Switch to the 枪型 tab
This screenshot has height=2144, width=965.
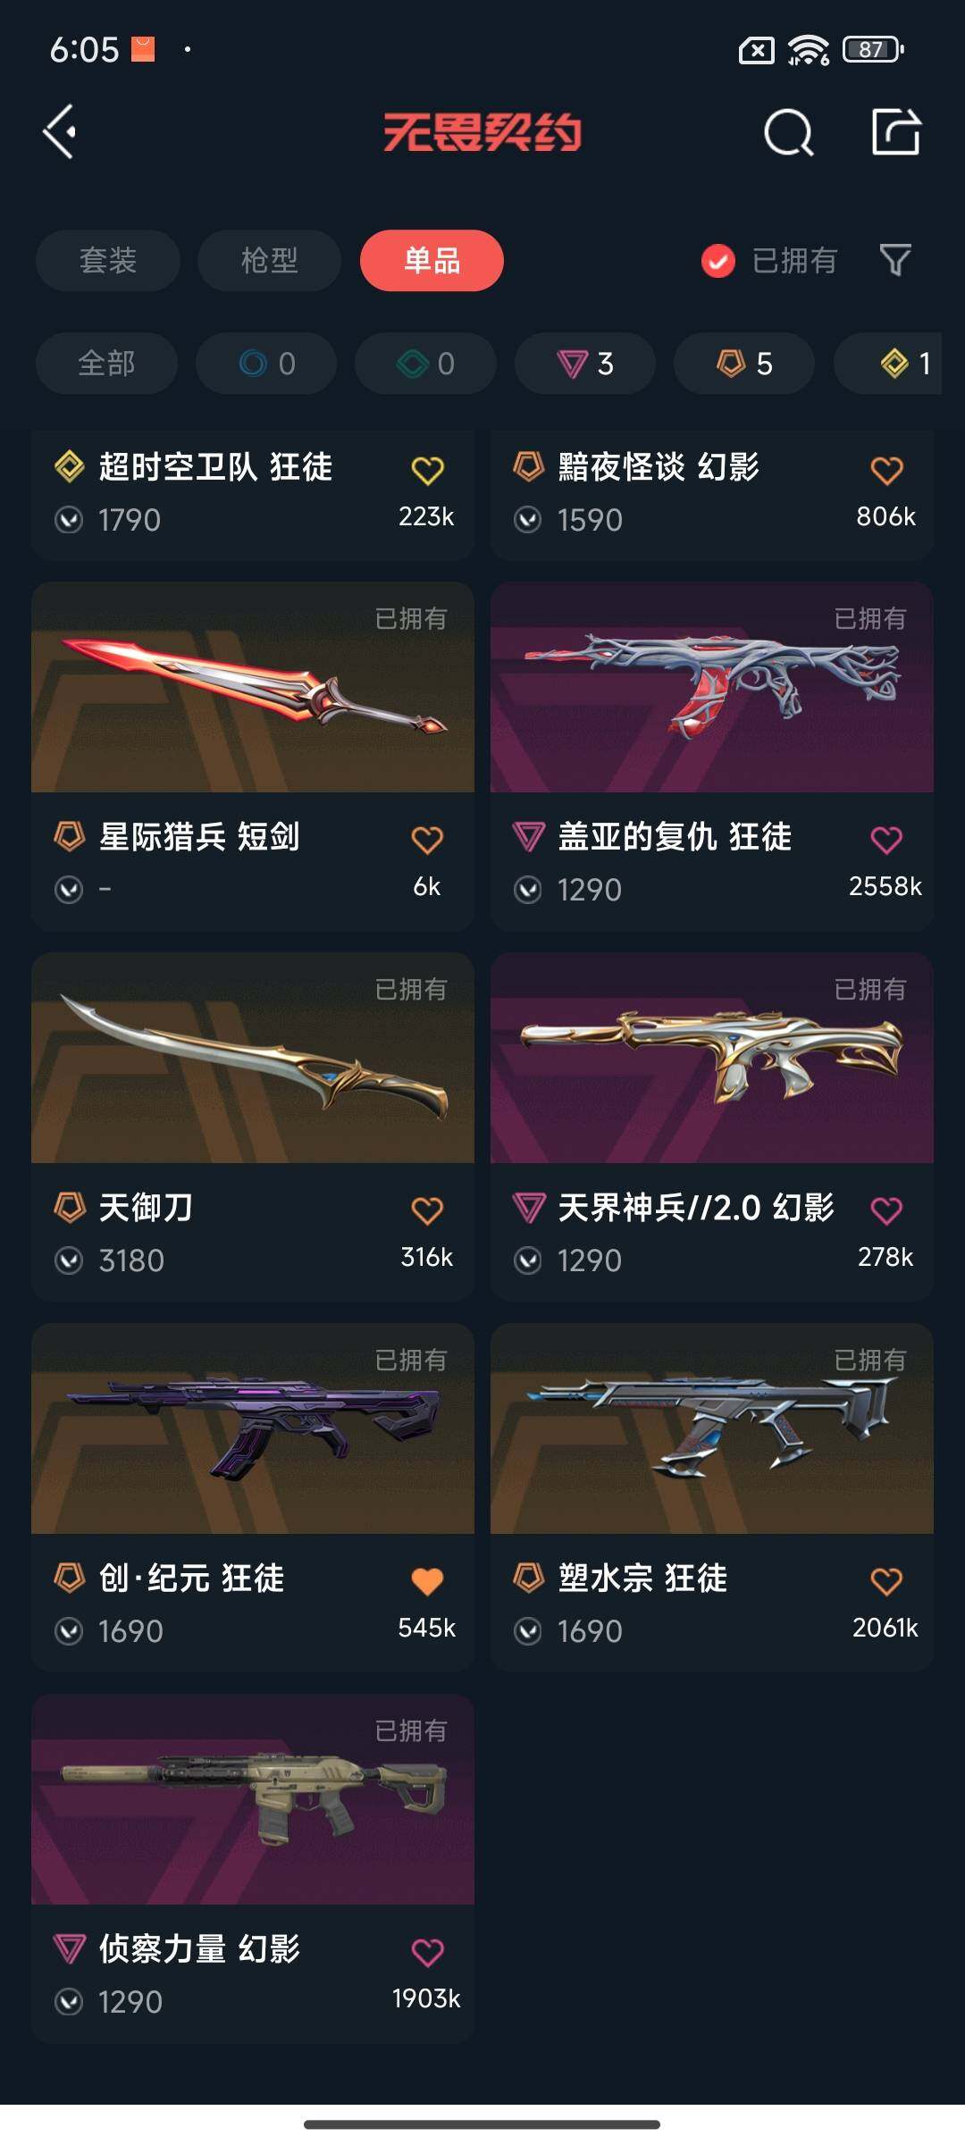pos(269,260)
